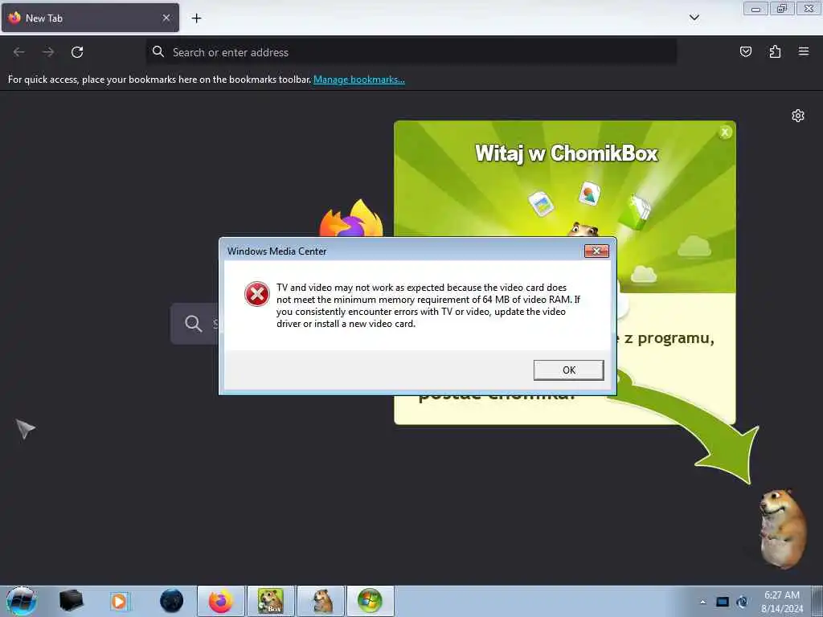Switch to Windows Media Center taskbar button

tap(370, 601)
